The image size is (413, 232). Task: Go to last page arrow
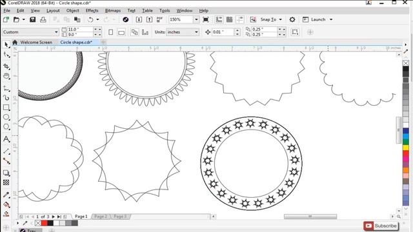pos(59,217)
